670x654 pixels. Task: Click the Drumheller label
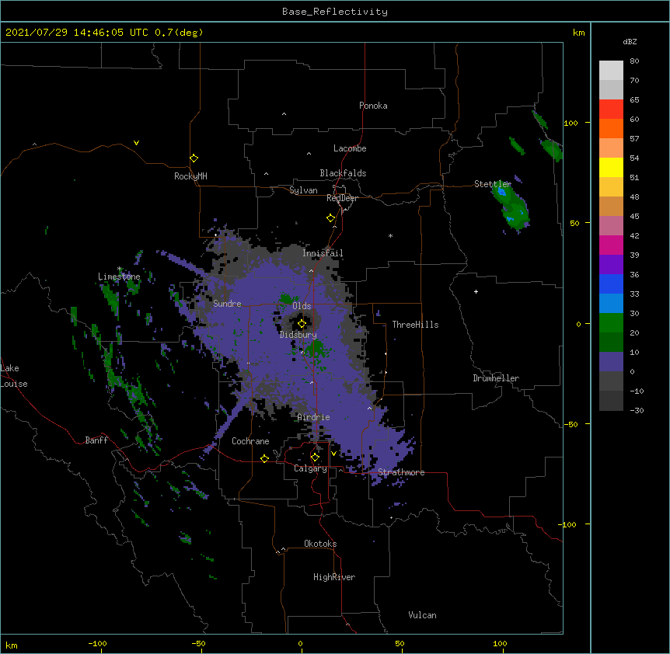pyautogui.click(x=496, y=378)
